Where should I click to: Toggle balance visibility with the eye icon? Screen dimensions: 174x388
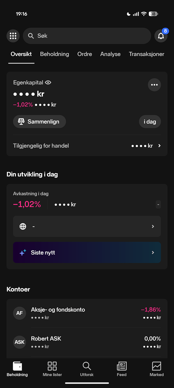(48, 82)
